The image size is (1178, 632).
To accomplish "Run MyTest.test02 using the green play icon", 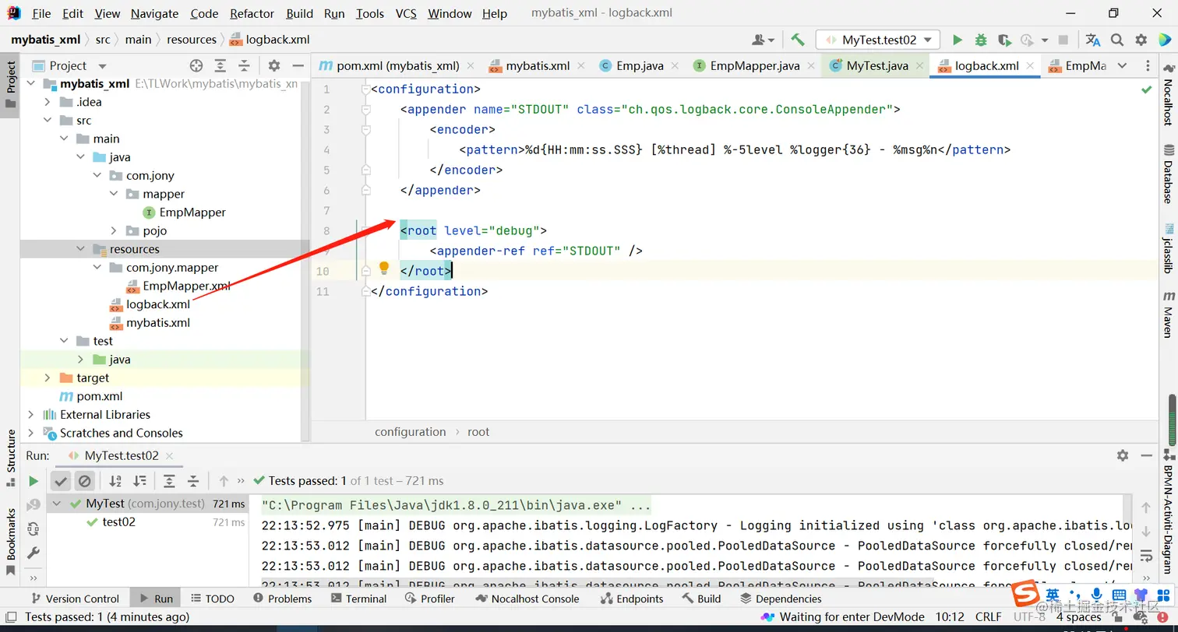I will (x=958, y=40).
